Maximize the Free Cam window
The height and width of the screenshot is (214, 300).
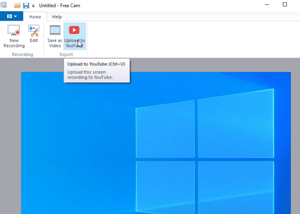285,4
